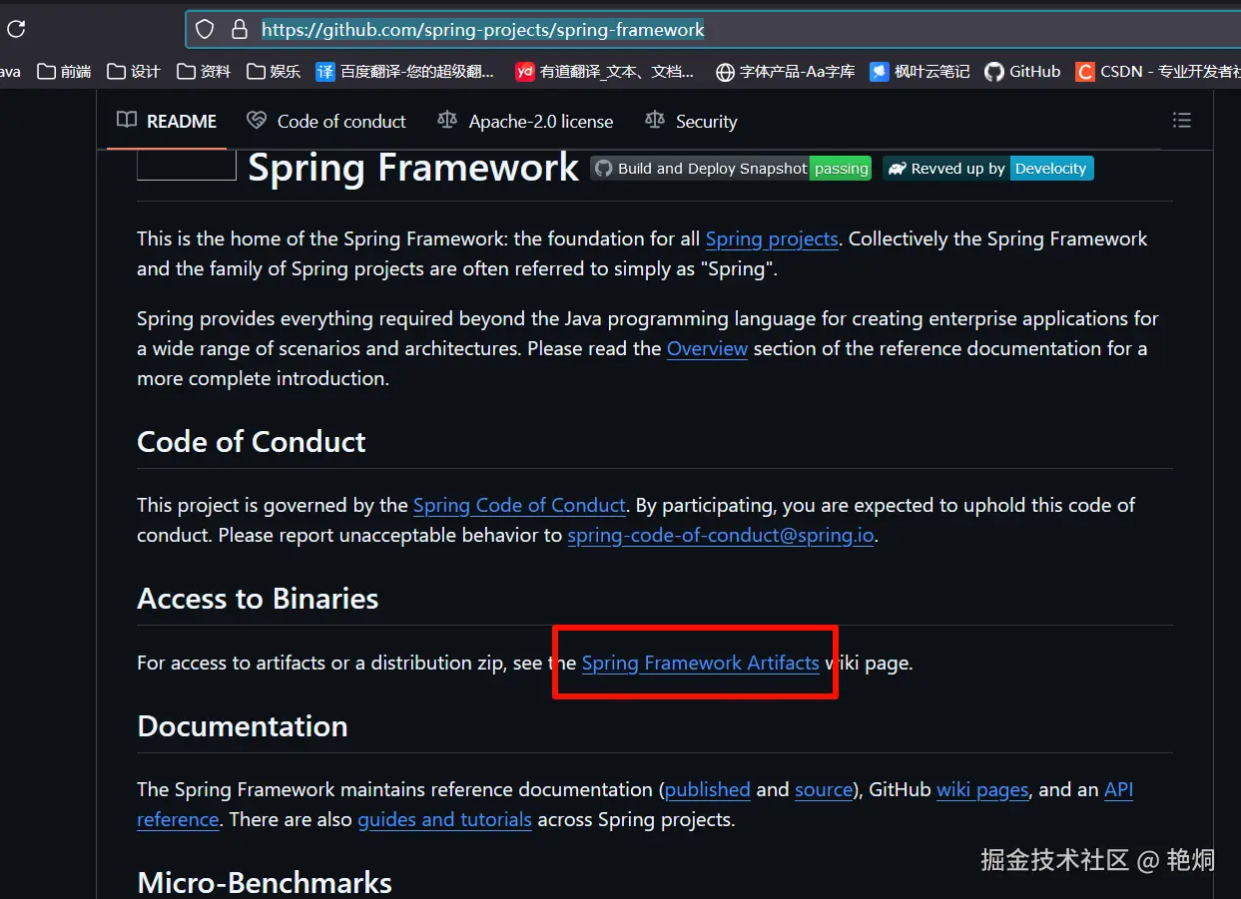Switch to the README tab

click(167, 121)
